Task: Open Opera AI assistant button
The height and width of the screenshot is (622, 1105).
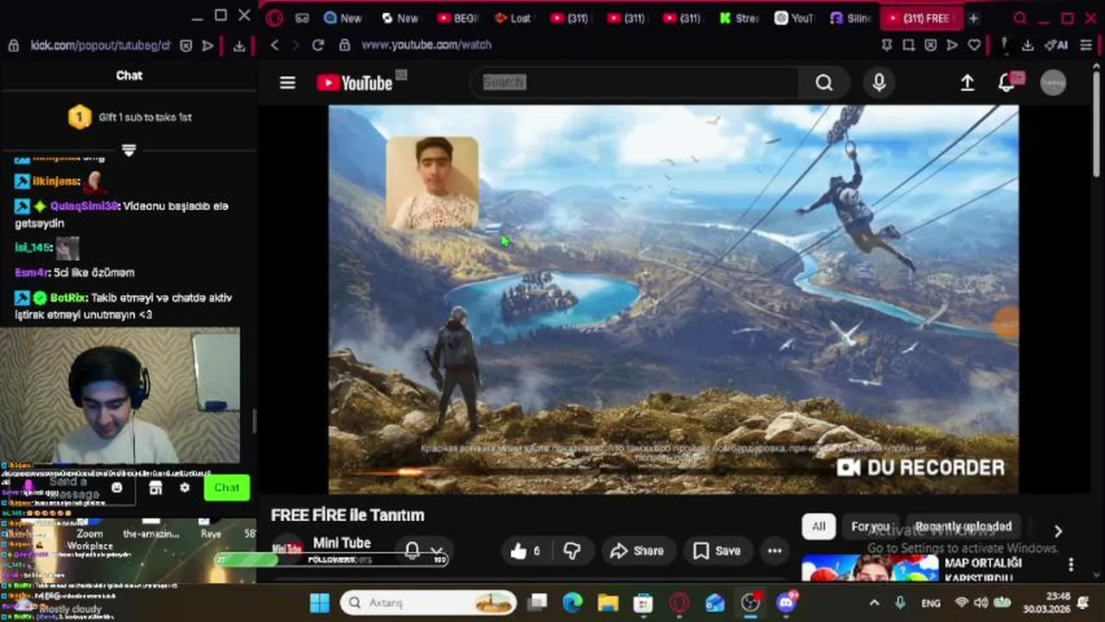Action: pos(1057,45)
